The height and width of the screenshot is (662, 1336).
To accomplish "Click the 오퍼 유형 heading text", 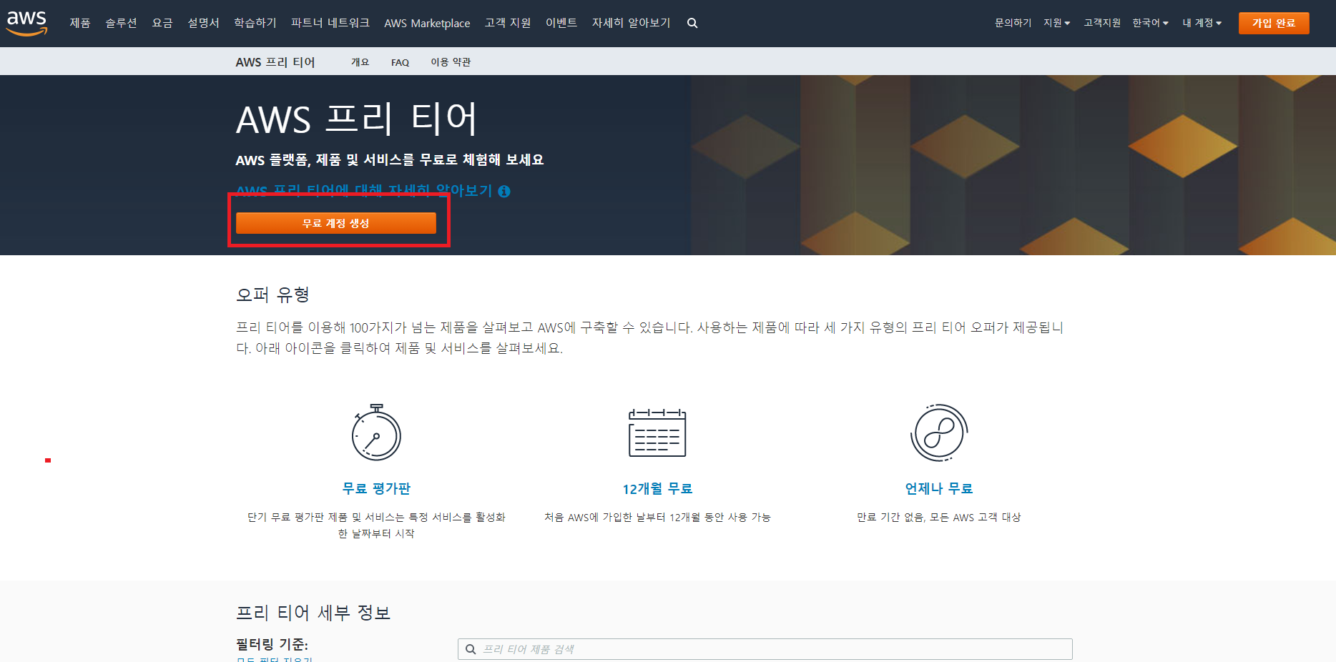I will 272,295.
